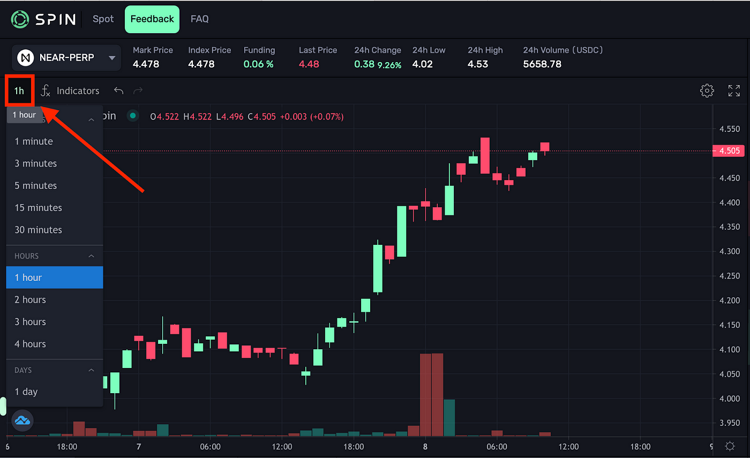Open the NEAR-PERP market selector dropdown
The image size is (750, 458).
[66, 58]
